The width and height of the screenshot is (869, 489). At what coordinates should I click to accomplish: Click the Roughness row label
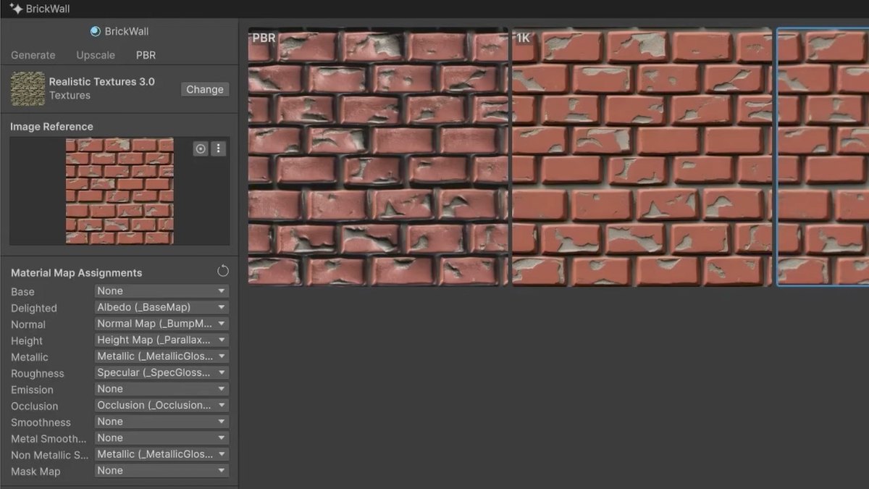click(38, 373)
